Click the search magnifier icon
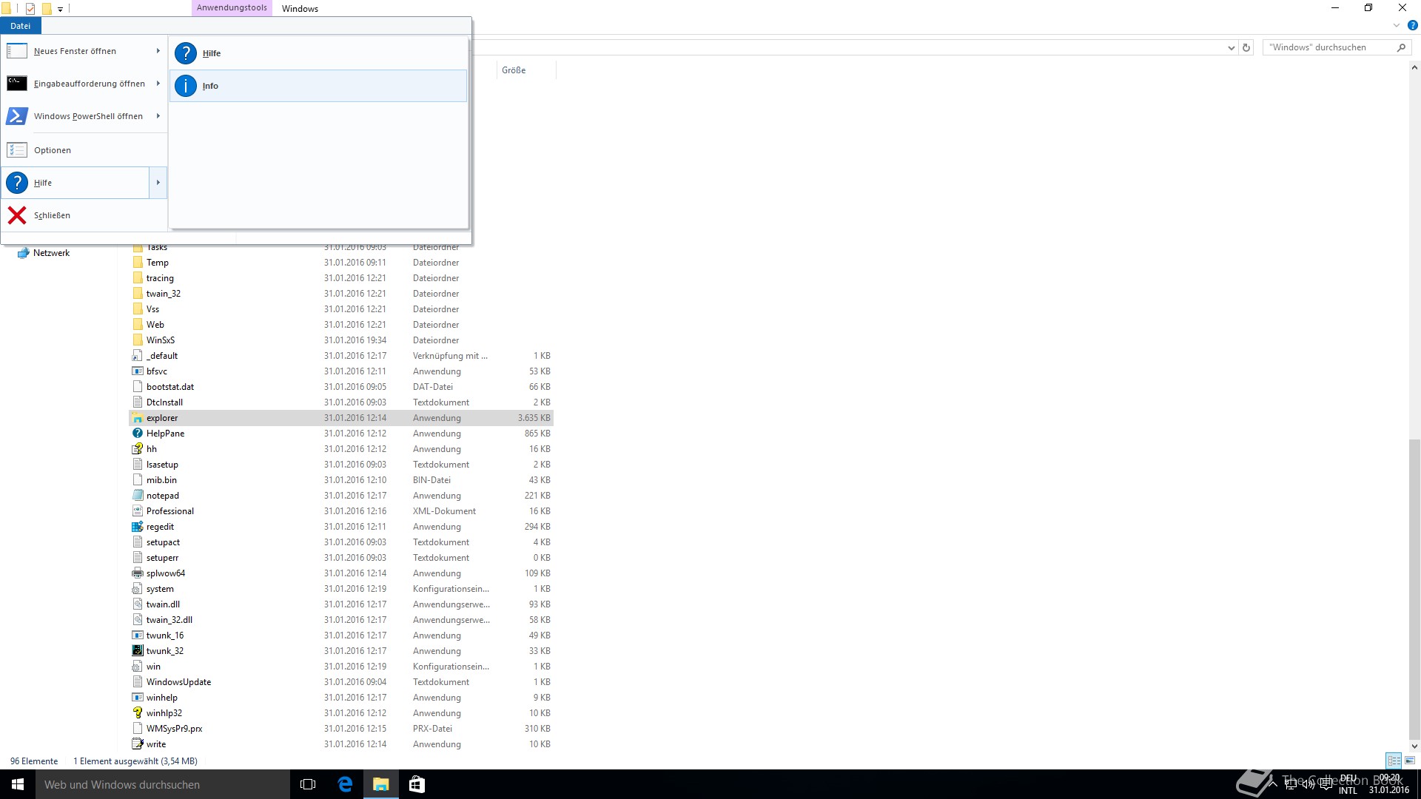This screenshot has width=1421, height=799. pos(1401,47)
